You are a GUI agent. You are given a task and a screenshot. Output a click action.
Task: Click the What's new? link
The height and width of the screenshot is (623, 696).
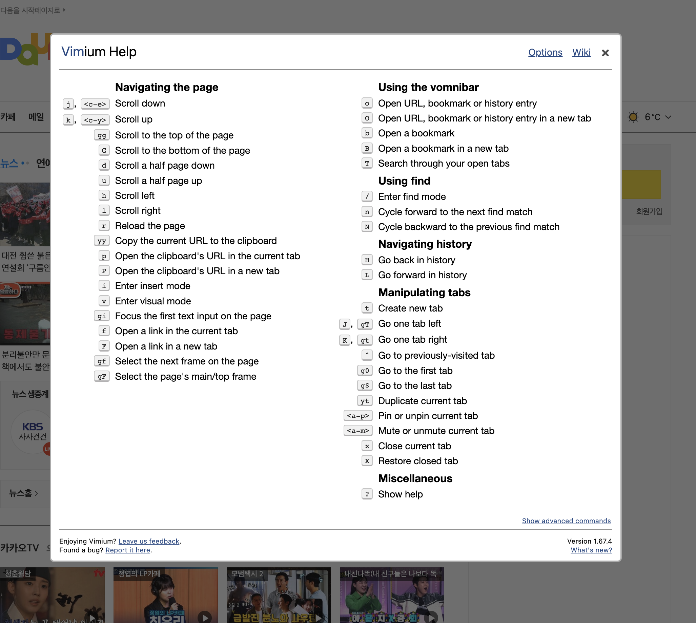coord(591,550)
